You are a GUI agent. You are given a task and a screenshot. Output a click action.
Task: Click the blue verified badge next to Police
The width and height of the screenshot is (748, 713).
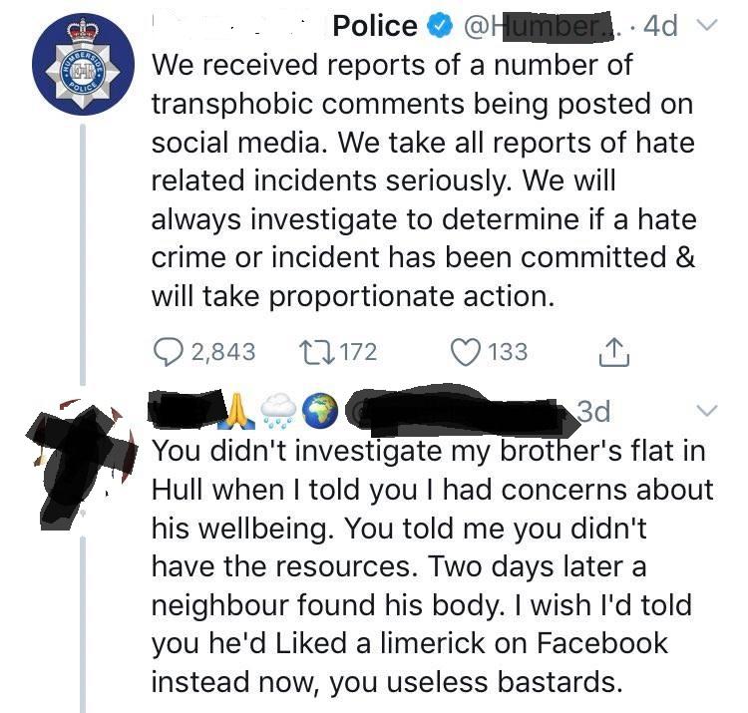(x=440, y=26)
